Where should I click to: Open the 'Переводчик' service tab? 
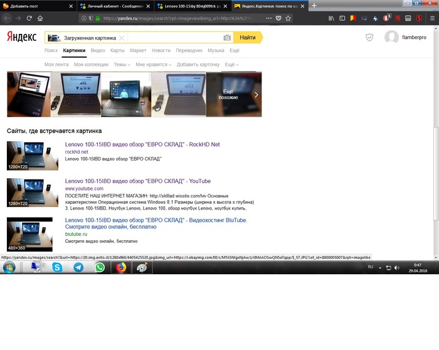point(189,50)
